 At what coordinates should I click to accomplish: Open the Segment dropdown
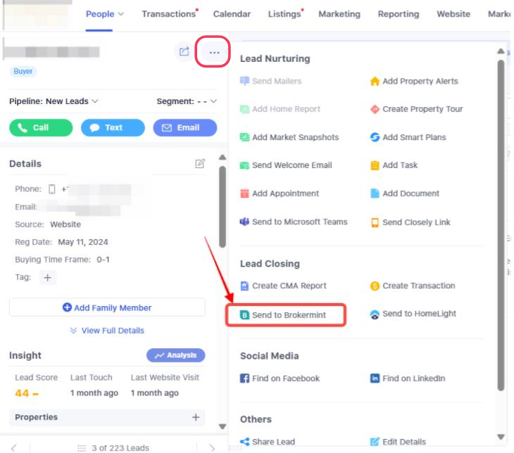click(x=187, y=101)
